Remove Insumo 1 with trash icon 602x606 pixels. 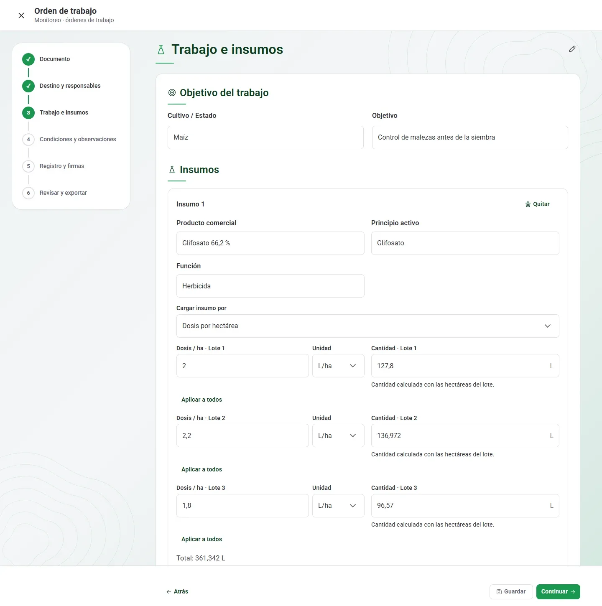(x=537, y=204)
